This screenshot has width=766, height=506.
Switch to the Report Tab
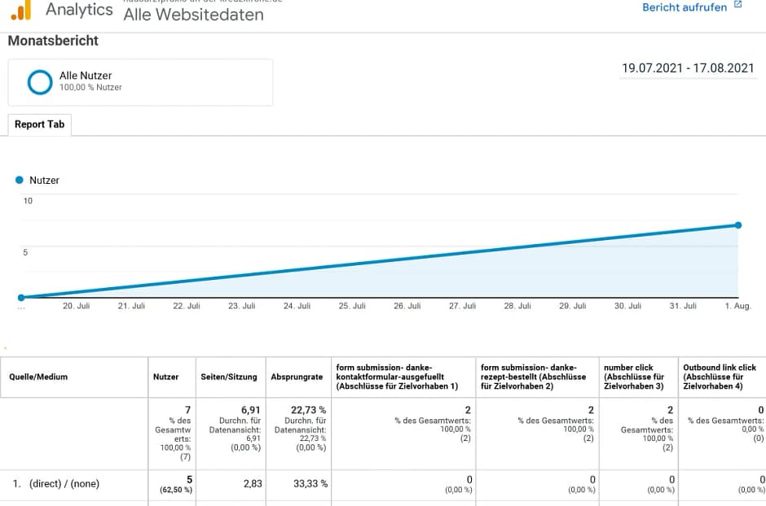click(x=39, y=124)
